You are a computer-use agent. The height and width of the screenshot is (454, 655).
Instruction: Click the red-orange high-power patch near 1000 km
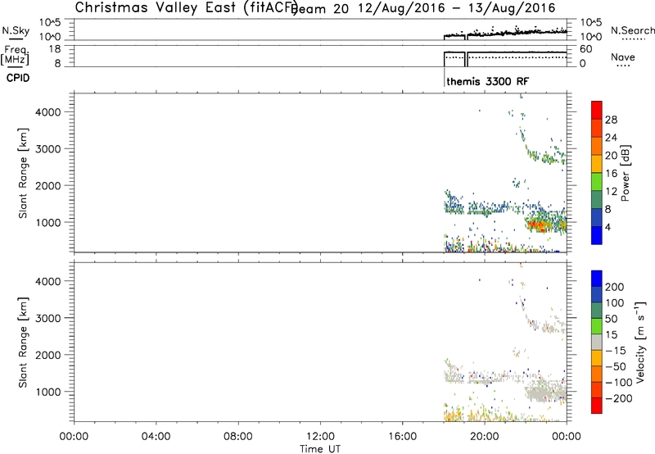(537, 226)
